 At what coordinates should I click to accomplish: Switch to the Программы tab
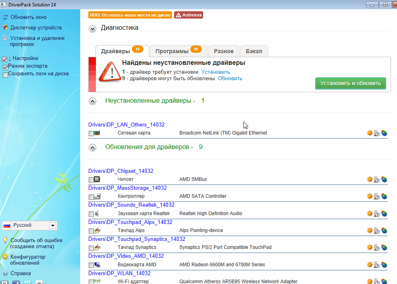pyautogui.click(x=179, y=51)
